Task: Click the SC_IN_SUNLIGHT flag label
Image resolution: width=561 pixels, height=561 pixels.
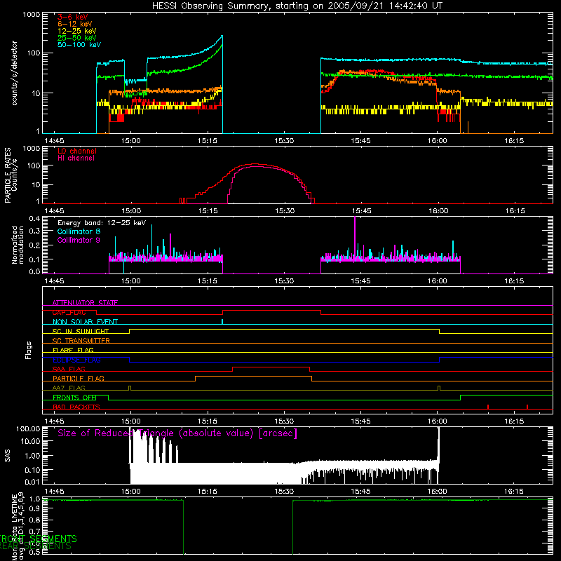Action: tap(81, 331)
